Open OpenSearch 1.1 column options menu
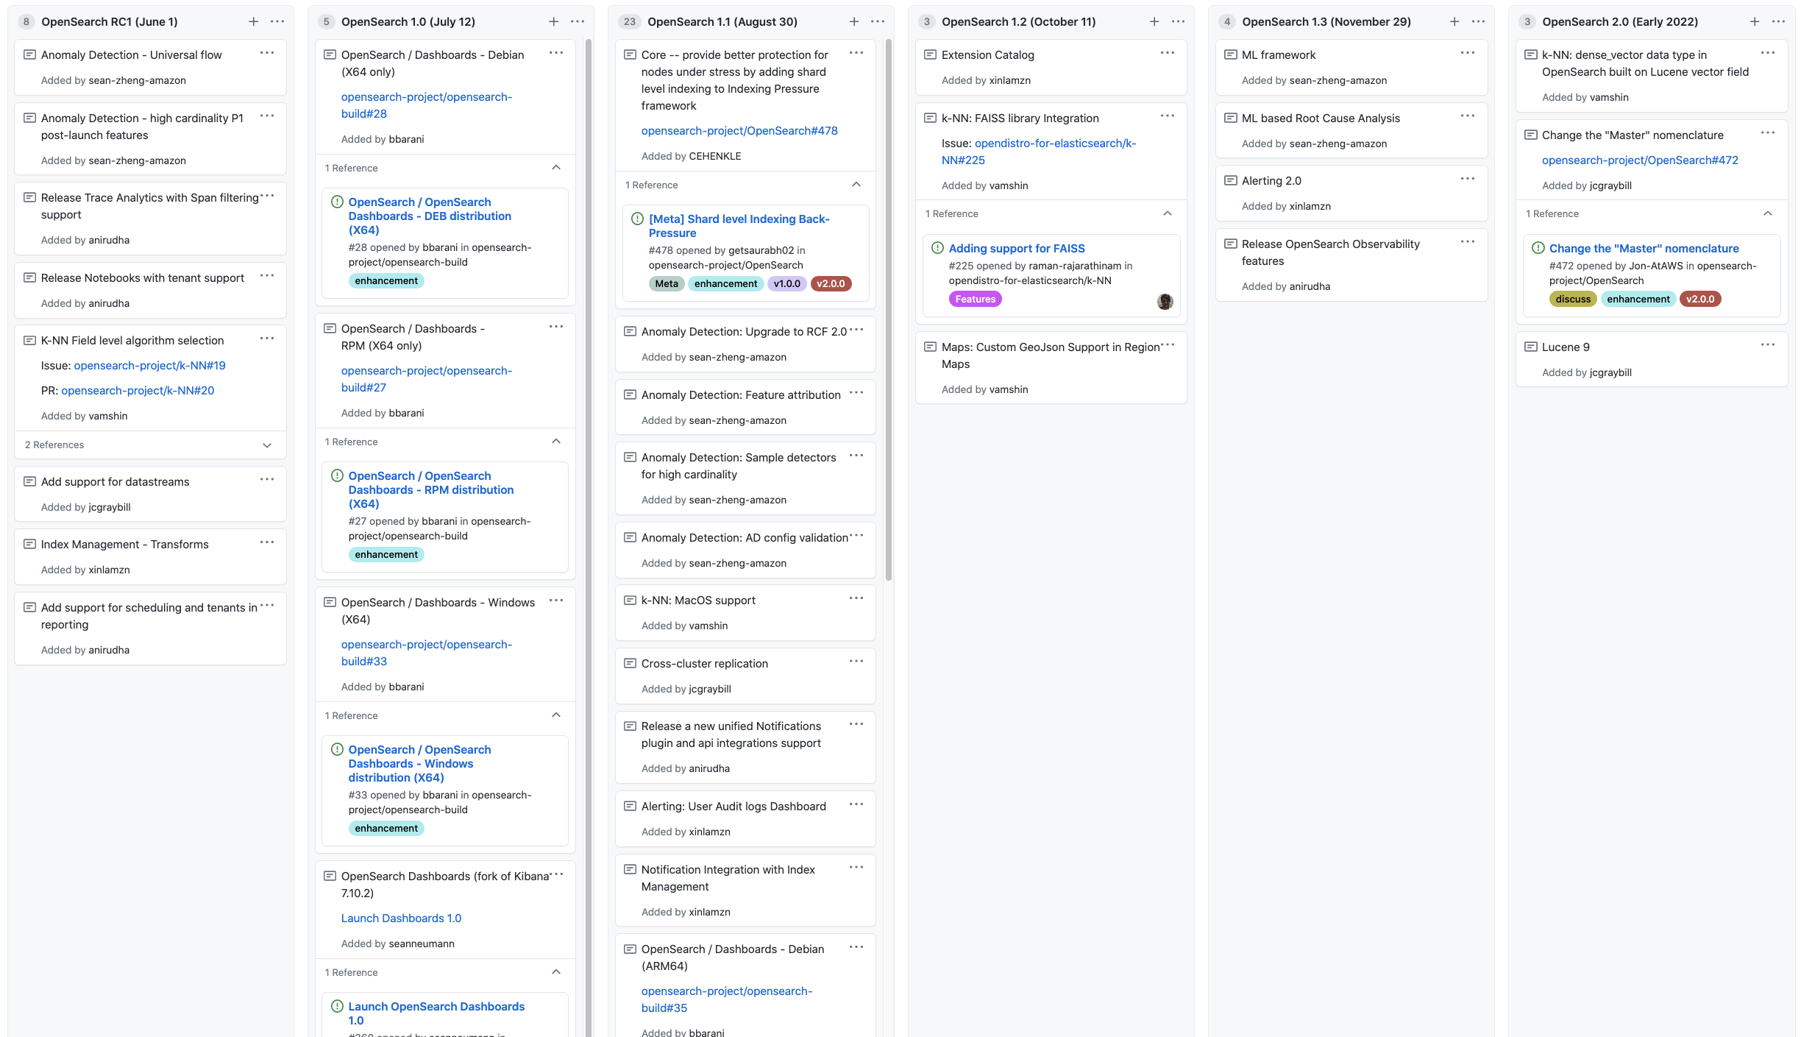The image size is (1801, 1037). tap(878, 22)
